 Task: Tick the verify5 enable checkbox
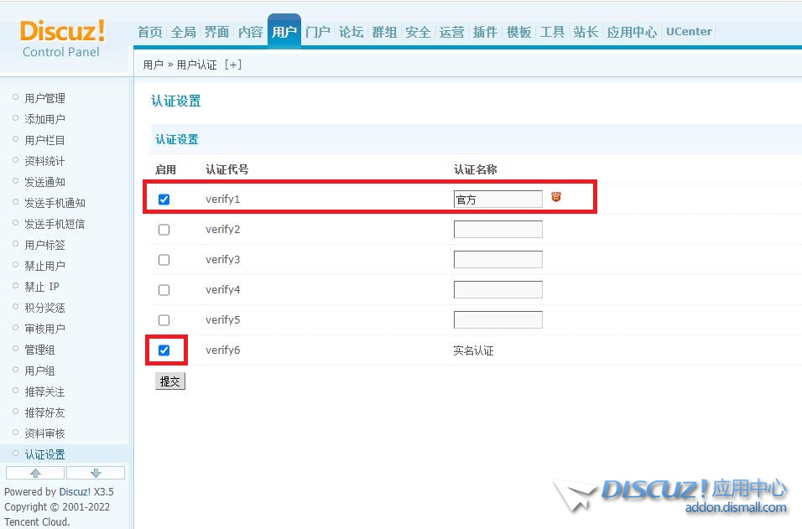click(x=164, y=320)
